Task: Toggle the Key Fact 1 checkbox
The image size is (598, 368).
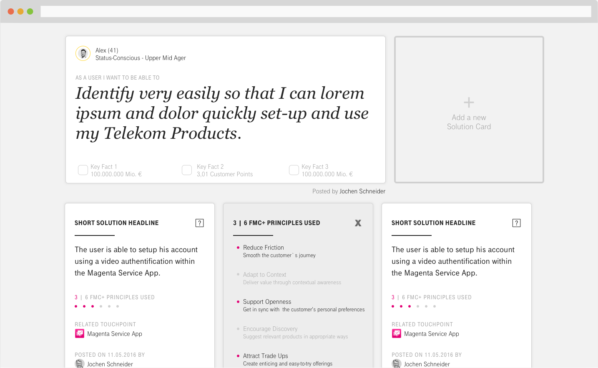Action: click(x=83, y=170)
